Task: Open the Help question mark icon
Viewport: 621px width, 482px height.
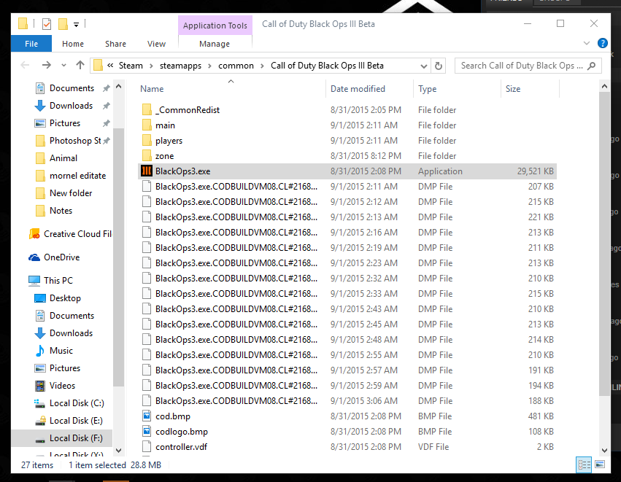Action: click(602, 43)
